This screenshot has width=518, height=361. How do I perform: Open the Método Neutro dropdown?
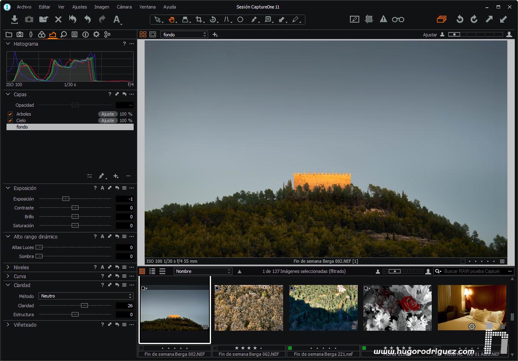86,296
